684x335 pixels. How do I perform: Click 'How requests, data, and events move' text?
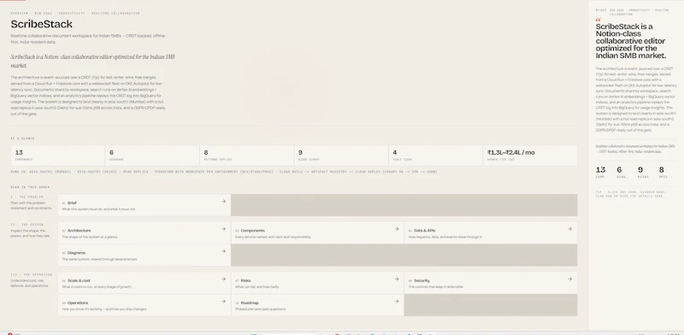coord(445,237)
